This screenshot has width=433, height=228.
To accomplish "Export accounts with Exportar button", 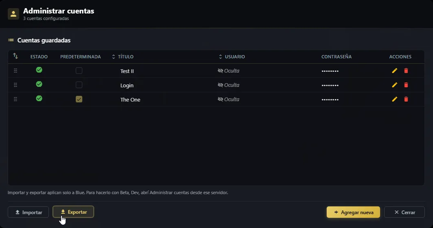I will 73,212.
